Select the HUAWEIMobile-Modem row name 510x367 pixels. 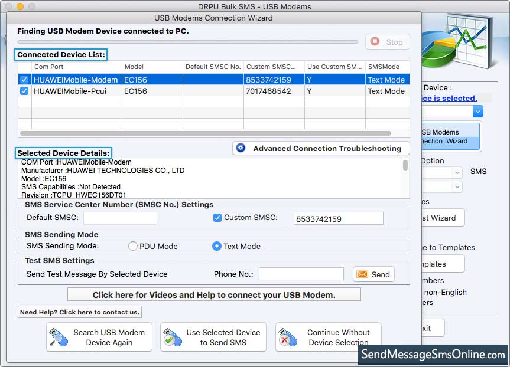coord(76,80)
